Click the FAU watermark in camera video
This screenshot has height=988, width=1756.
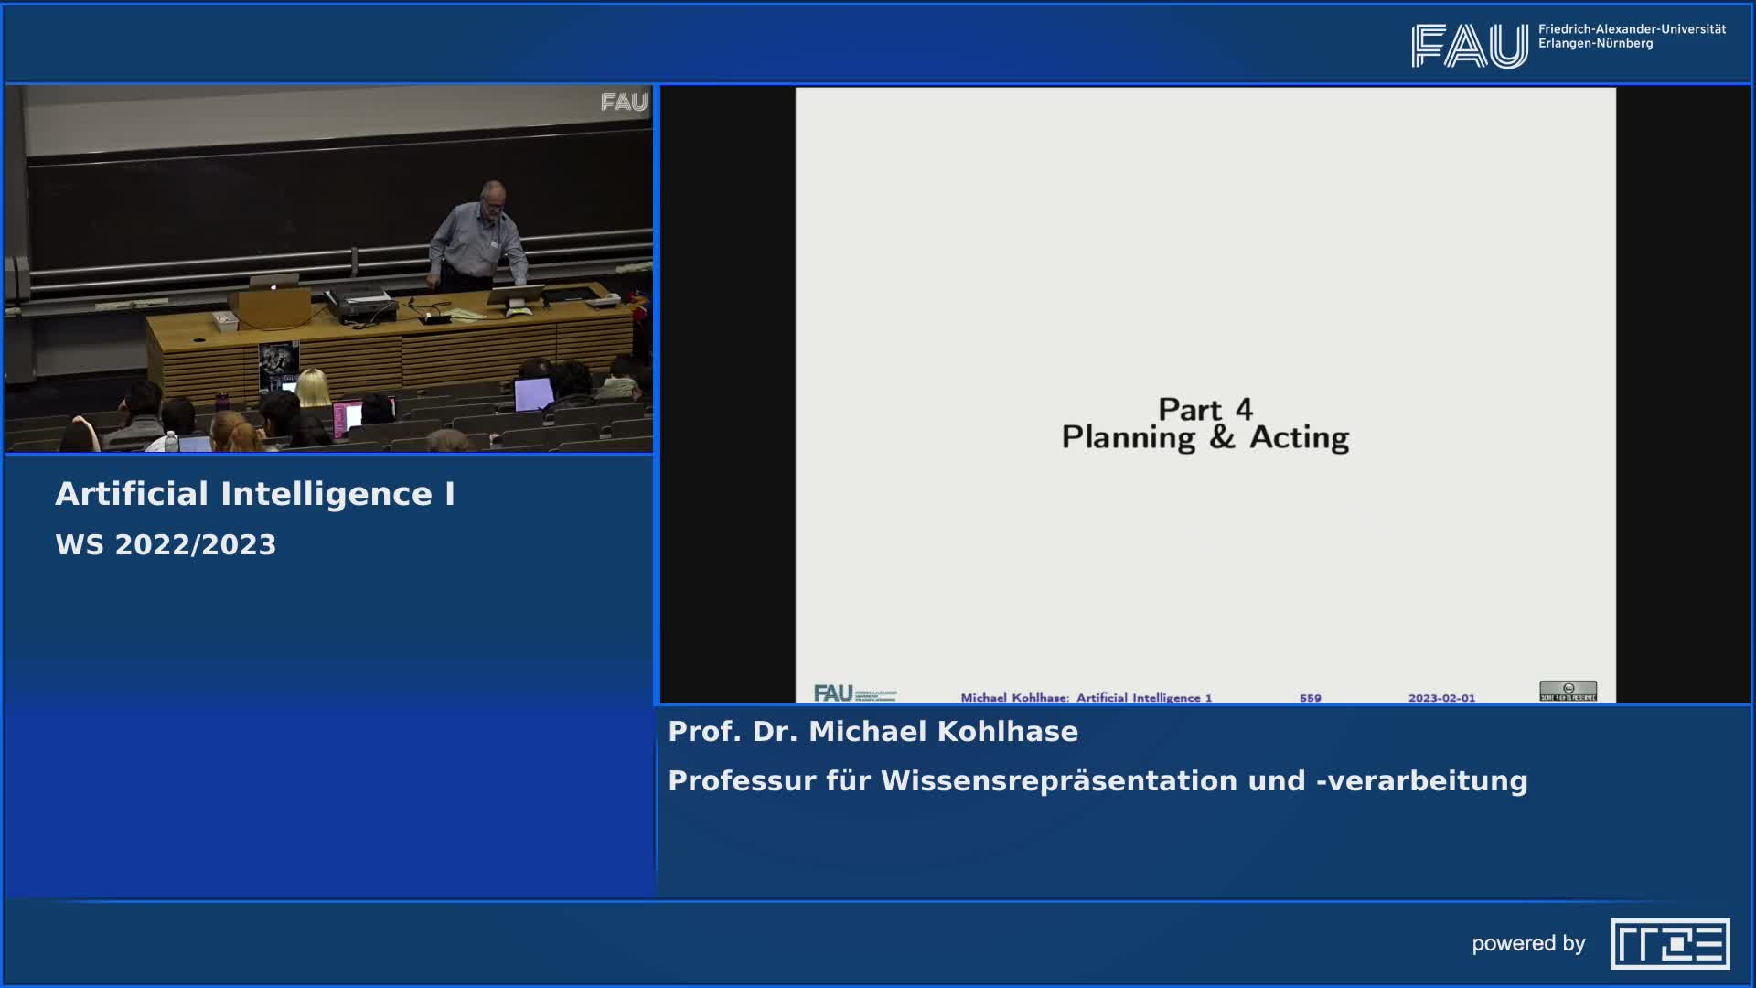624,102
